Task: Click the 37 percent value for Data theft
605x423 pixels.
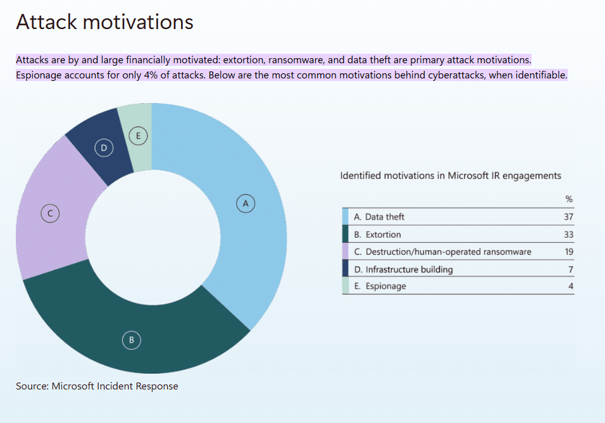Action: click(x=568, y=217)
